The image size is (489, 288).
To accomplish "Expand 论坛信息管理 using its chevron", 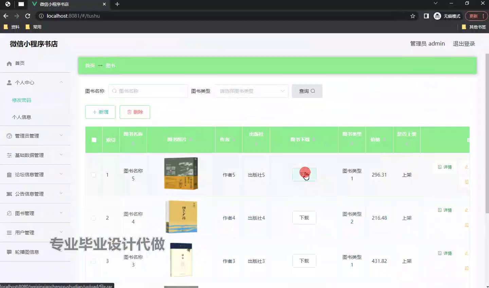I will click(61, 174).
